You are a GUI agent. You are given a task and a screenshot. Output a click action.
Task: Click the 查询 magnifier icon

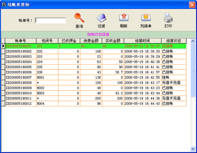(x=79, y=18)
